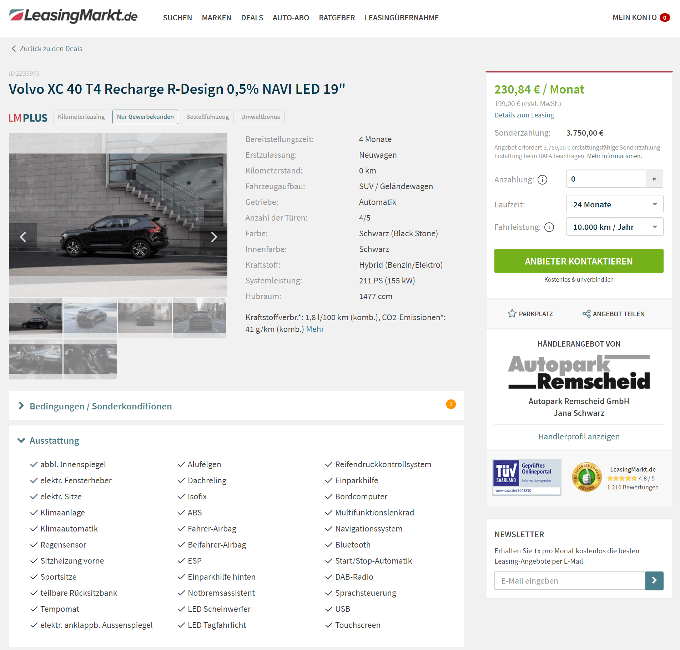
Task: Click the Fahrleistung info icon
Action: point(549,227)
